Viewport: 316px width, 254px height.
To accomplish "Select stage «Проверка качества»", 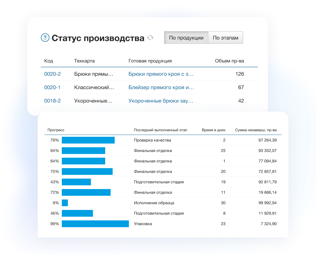I will (x=152, y=140).
